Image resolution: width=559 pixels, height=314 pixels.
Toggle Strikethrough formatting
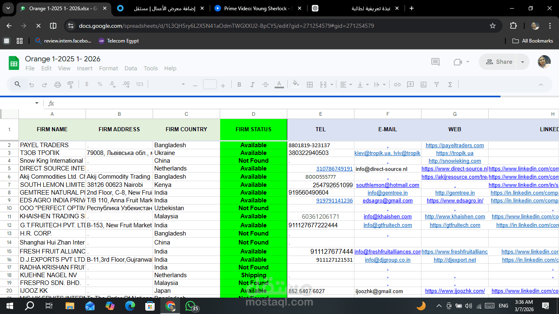[266, 85]
